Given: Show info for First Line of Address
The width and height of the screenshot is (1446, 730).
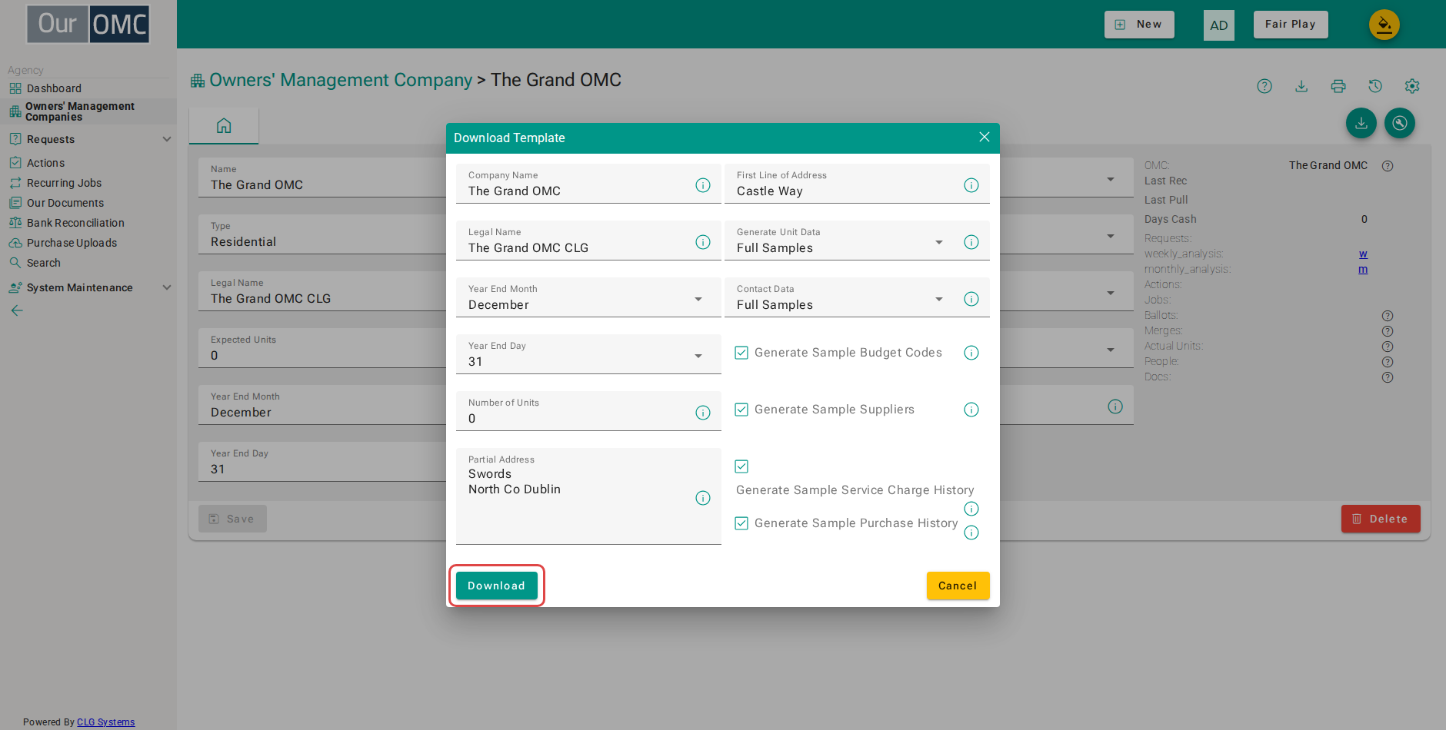Looking at the screenshot, I should point(971,185).
